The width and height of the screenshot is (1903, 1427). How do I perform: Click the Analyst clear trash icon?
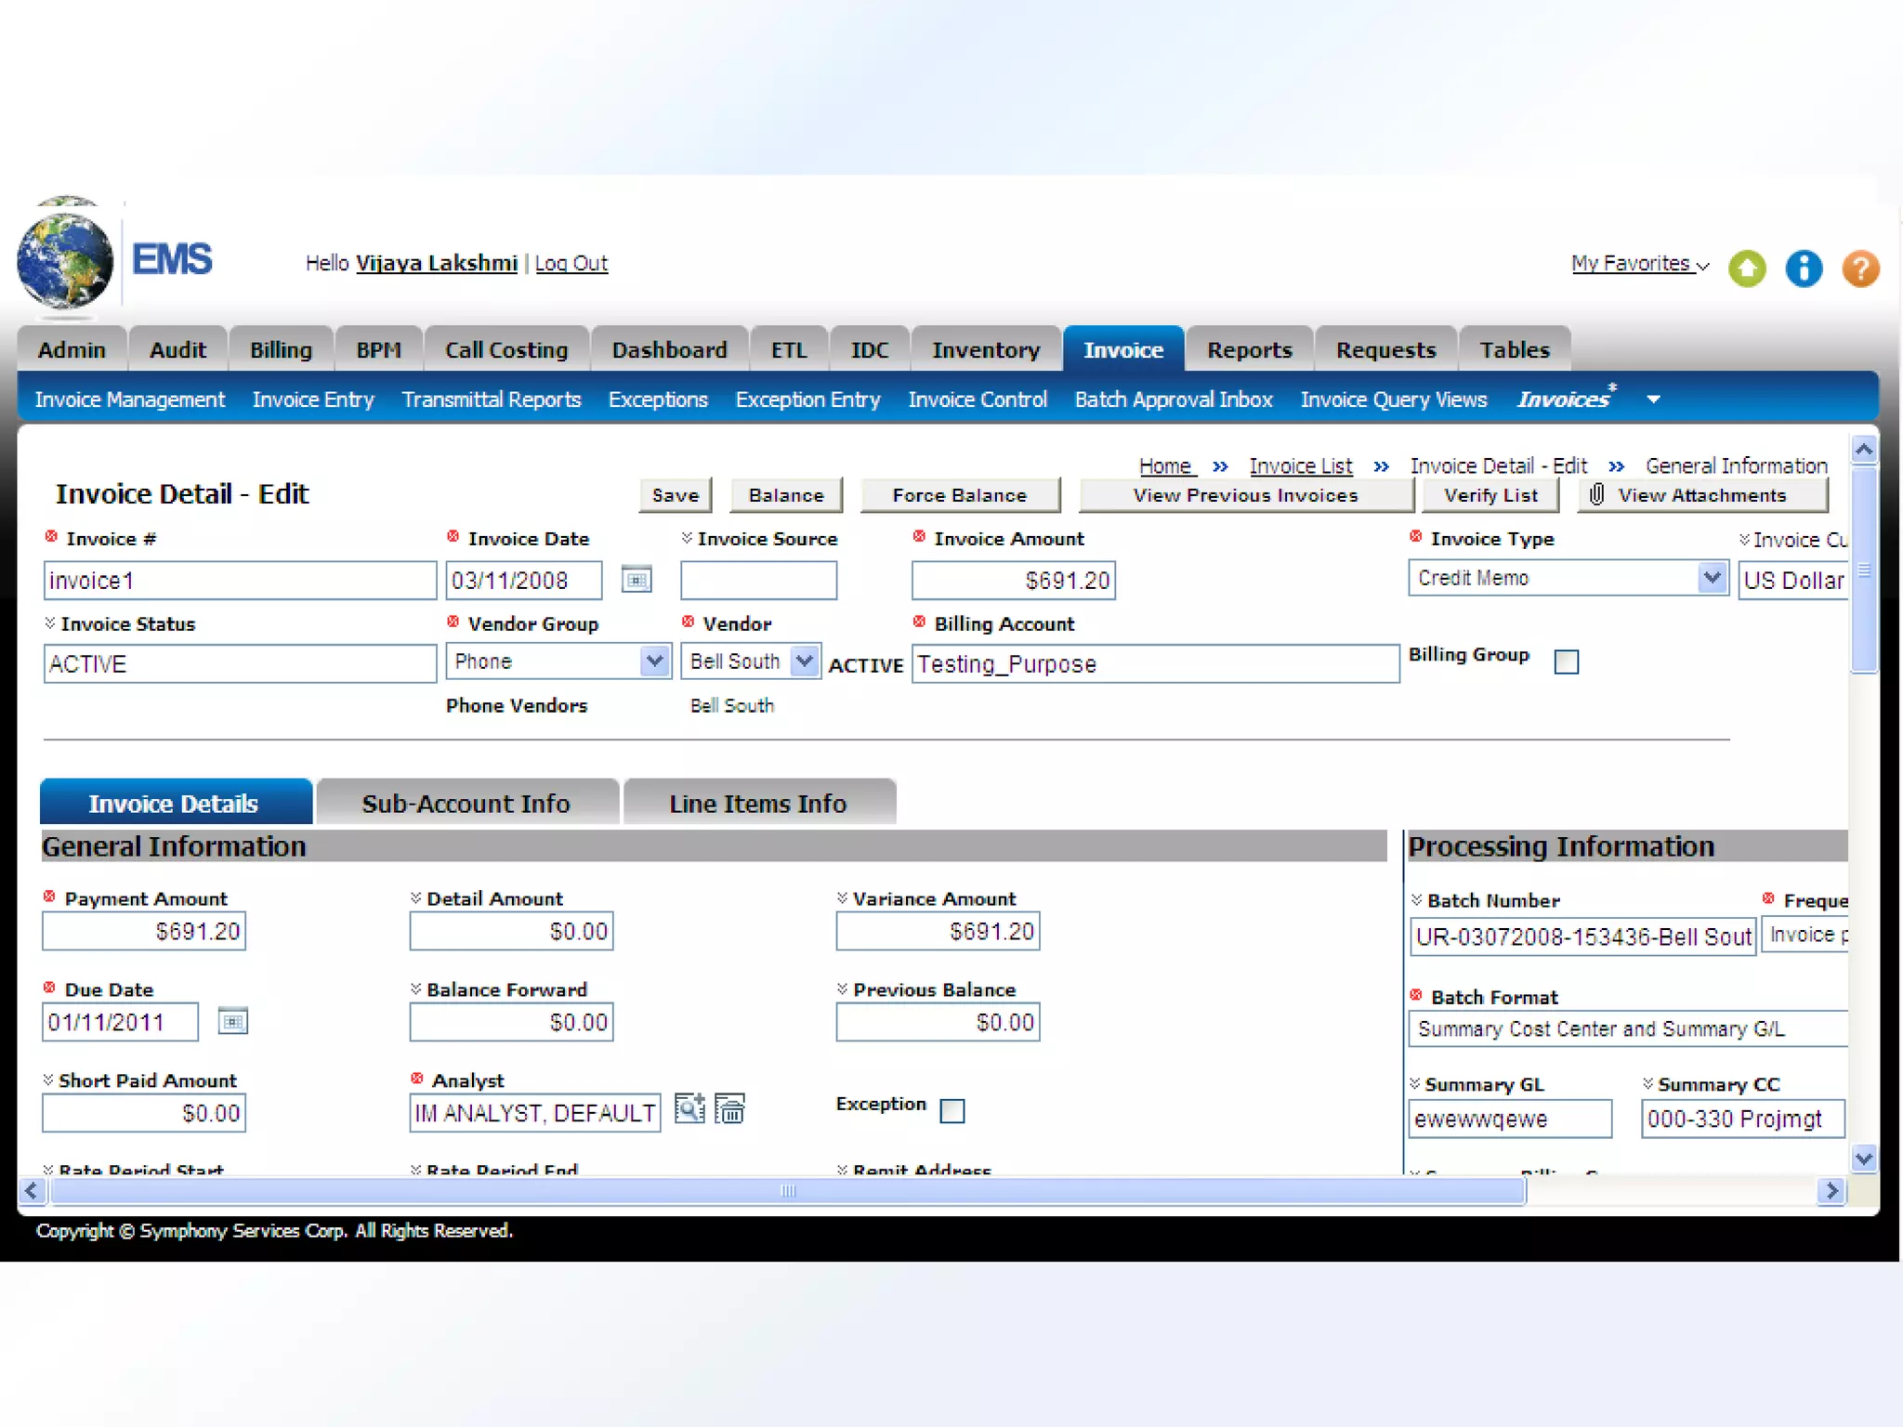(x=730, y=1108)
